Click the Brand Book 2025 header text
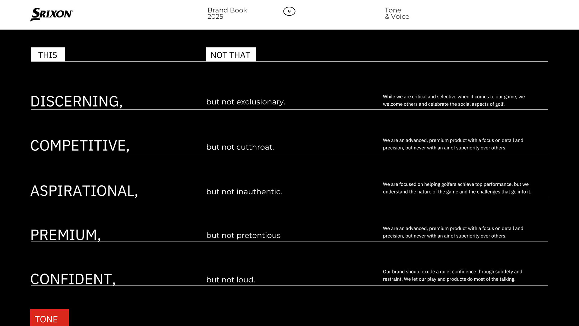Image resolution: width=579 pixels, height=326 pixels. coord(227,14)
